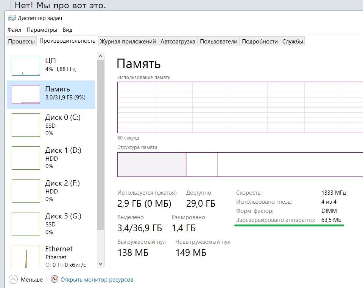Screen dimensions: 363x288
Task: Open the Вид menu
Action: pyautogui.click(x=67, y=30)
